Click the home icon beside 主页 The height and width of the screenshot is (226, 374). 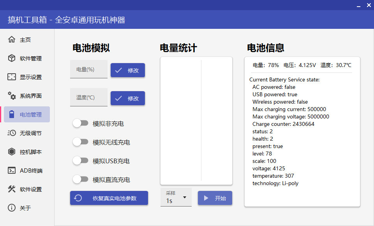point(11,39)
